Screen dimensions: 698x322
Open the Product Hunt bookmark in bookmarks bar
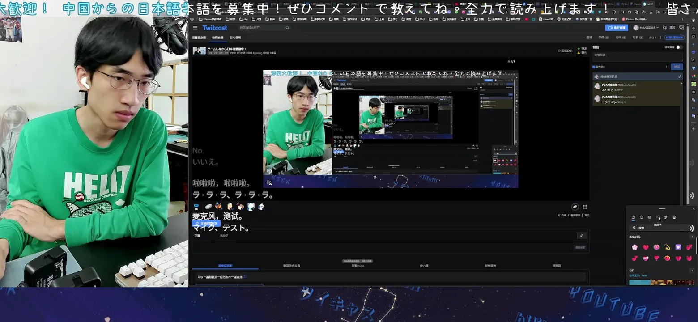click(634, 19)
